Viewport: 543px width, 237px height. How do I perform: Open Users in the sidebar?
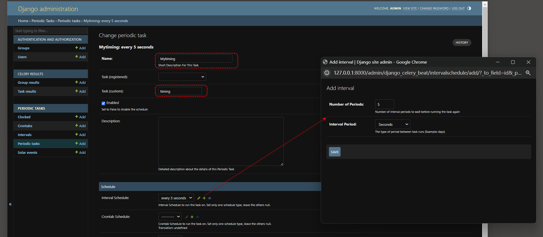coord(22,57)
